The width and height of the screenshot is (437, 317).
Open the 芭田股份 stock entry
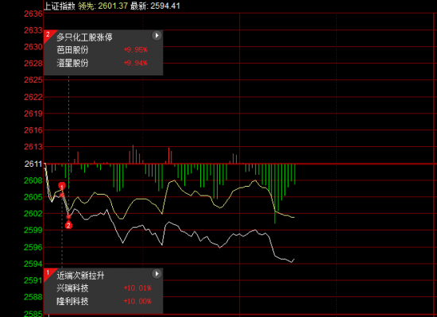72,50
